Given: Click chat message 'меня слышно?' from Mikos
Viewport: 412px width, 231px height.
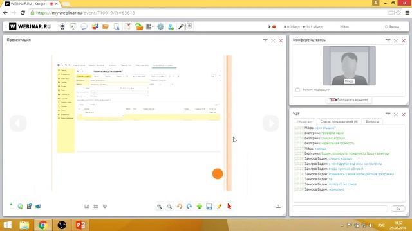Looking at the screenshot, I should (325, 128).
